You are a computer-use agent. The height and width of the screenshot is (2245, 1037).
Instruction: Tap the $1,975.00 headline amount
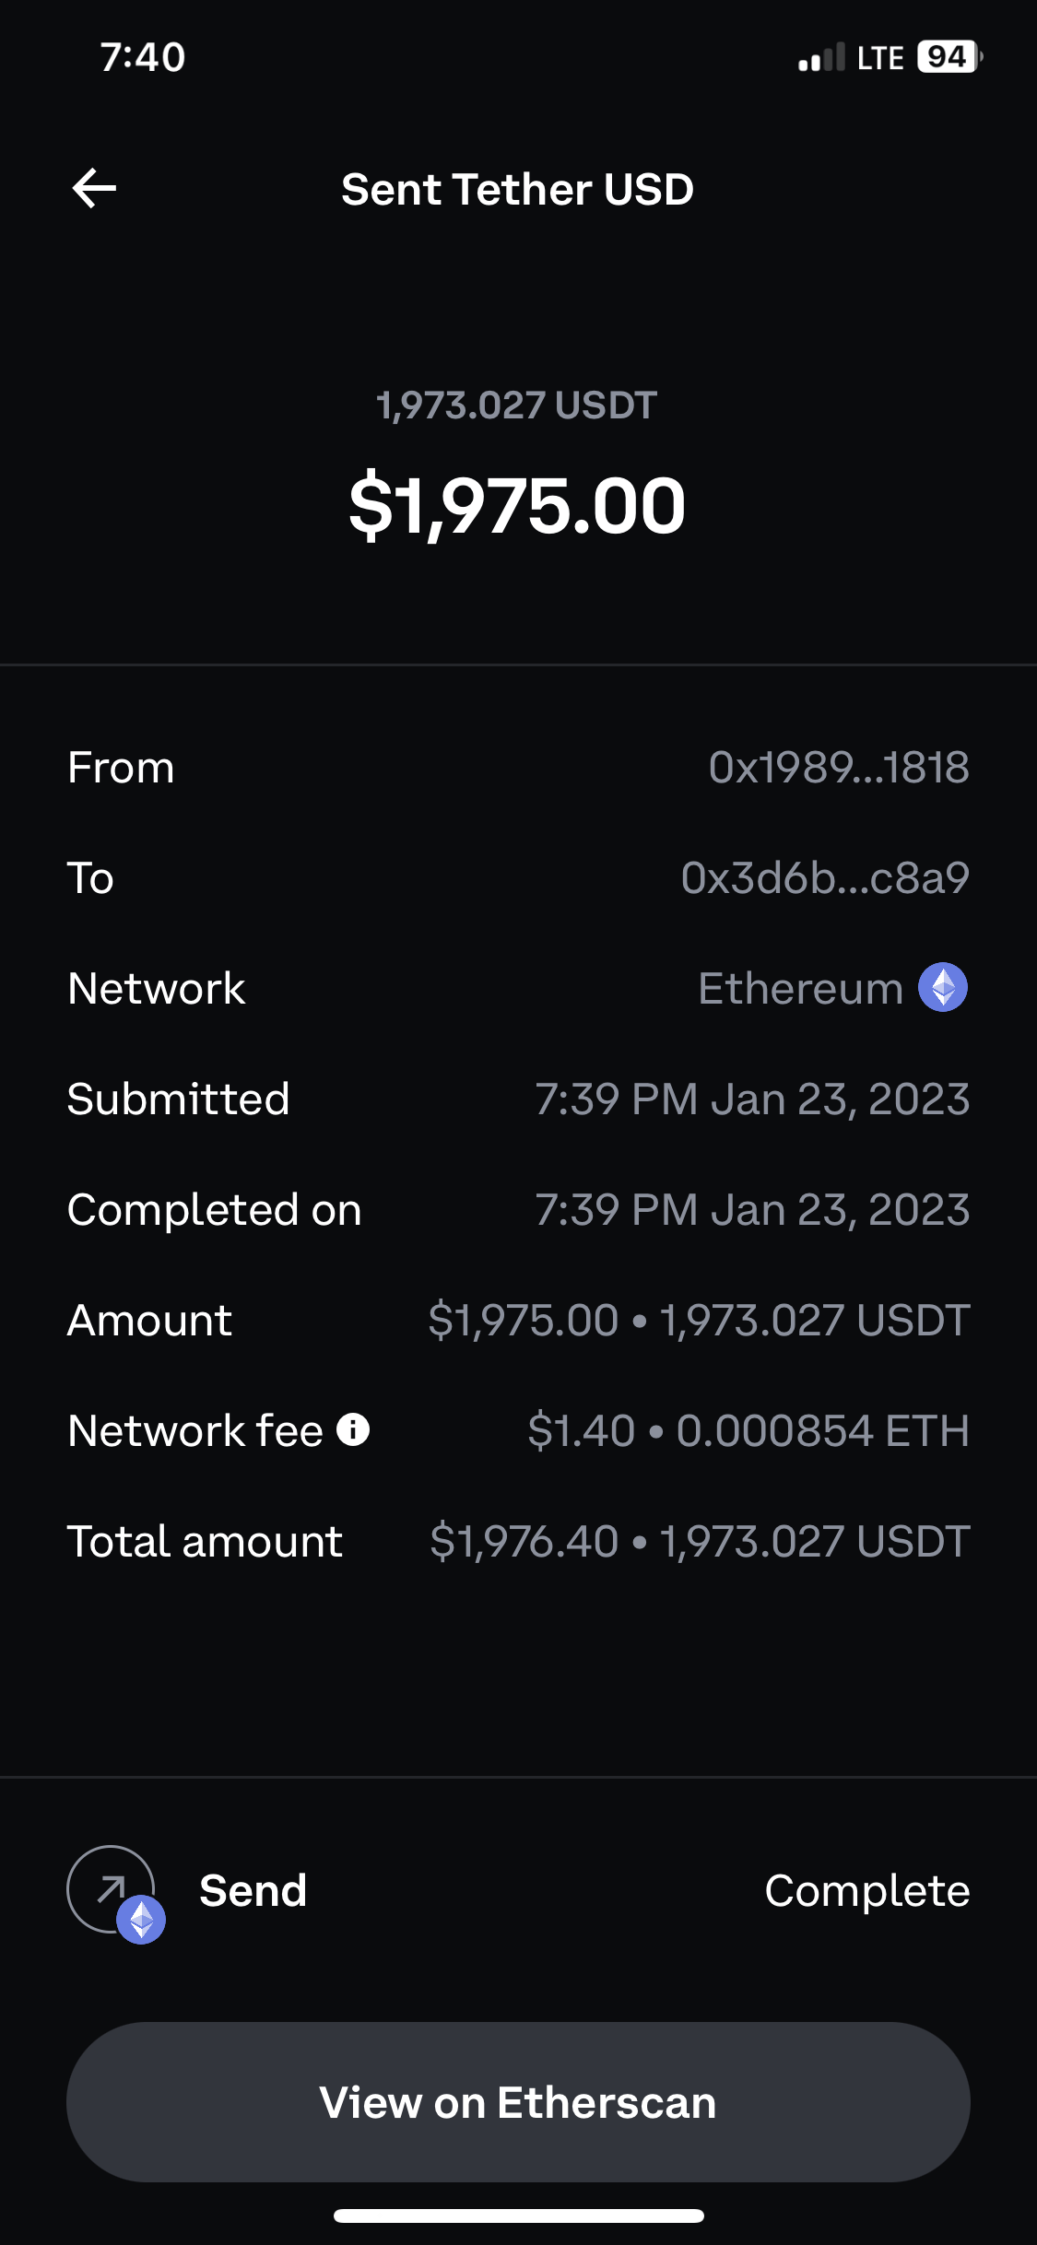[517, 506]
